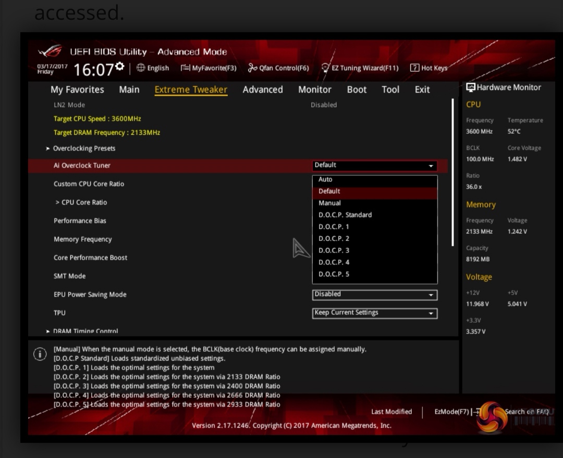
Task: Click the EzMode switch arrow icon
Action: point(476,412)
